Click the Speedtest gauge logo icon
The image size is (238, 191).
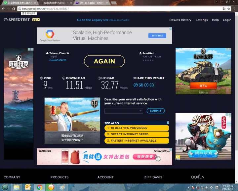(6, 20)
